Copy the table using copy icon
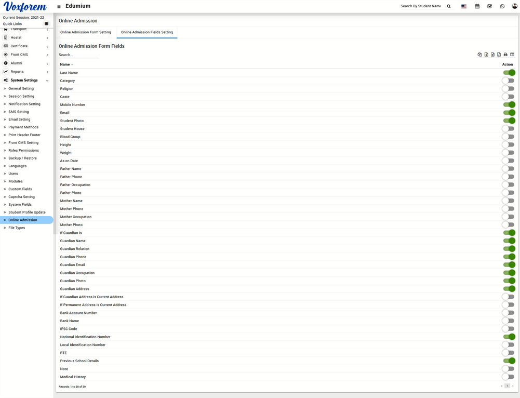This screenshot has width=520, height=398. 479,55
